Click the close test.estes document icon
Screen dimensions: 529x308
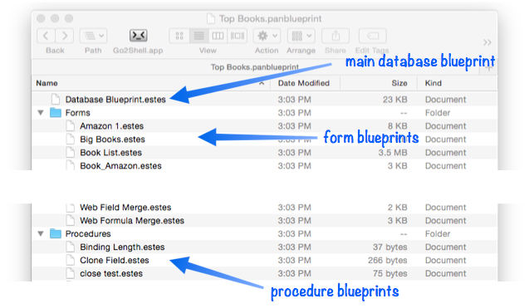point(70,273)
